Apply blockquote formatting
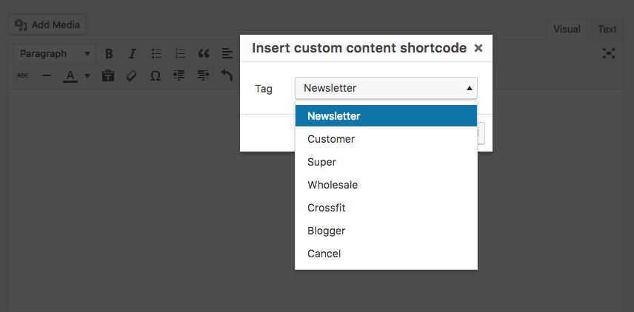Screen dimensions: 634x312 tap(204, 54)
